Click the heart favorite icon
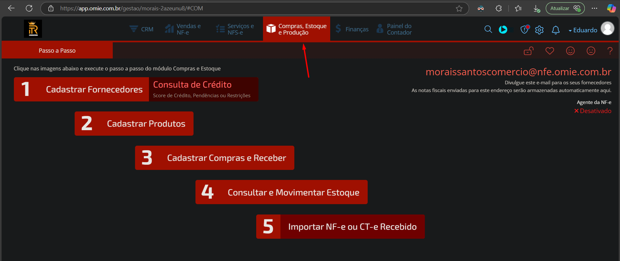 (550, 51)
